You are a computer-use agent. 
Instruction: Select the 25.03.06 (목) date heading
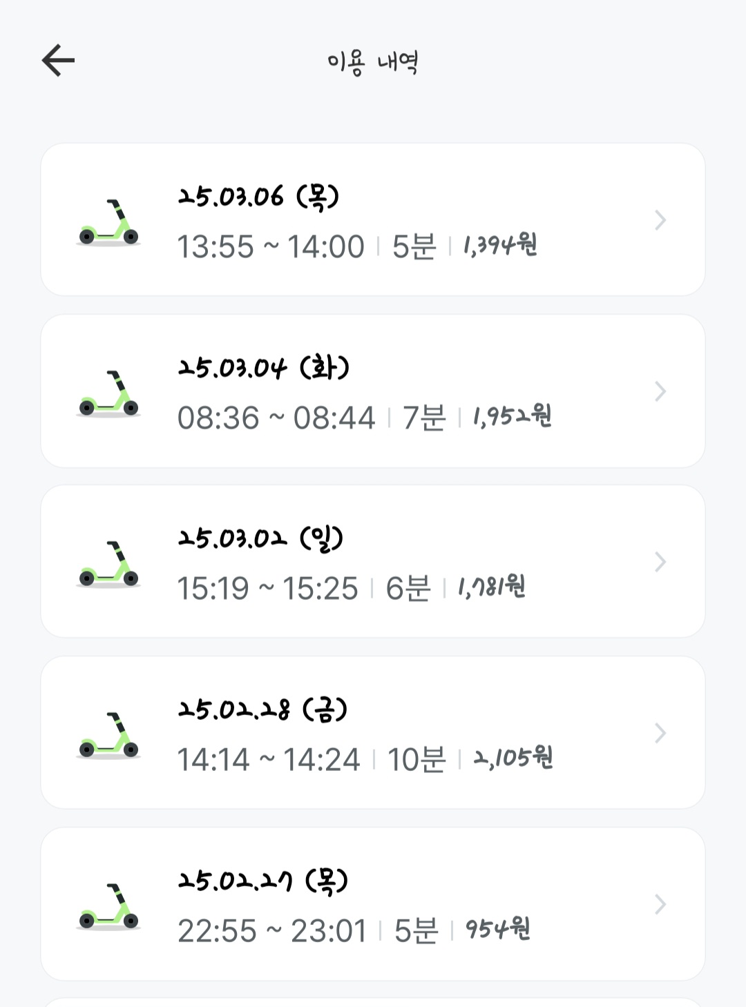click(258, 197)
